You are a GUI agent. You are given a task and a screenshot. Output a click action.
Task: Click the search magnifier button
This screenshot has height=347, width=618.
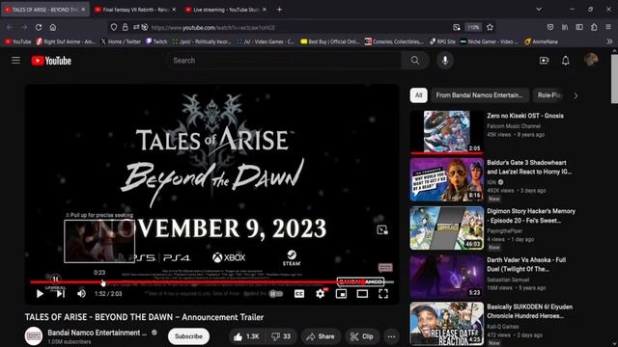click(x=415, y=60)
